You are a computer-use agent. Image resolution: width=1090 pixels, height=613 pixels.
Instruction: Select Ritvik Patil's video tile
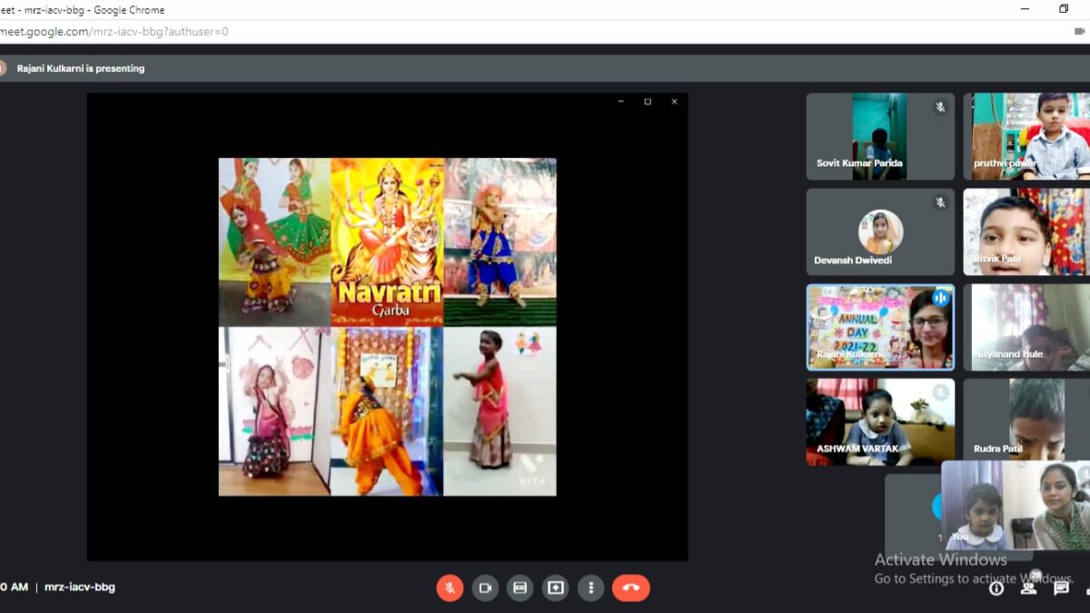1026,232
